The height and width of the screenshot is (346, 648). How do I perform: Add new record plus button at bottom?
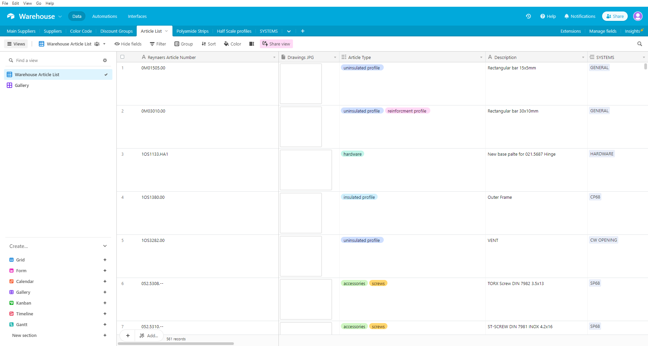(128, 336)
